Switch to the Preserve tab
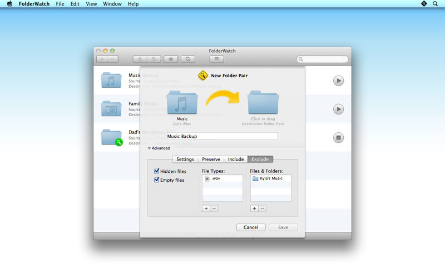Viewport: 445px width, 278px height. coord(211,159)
